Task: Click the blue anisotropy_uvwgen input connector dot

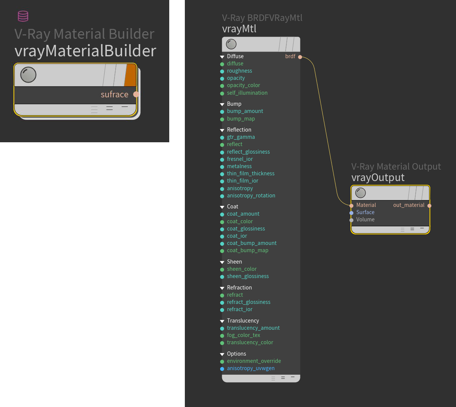Action: pos(222,369)
